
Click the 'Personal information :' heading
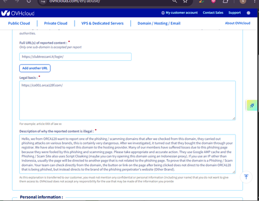(x=41, y=197)
